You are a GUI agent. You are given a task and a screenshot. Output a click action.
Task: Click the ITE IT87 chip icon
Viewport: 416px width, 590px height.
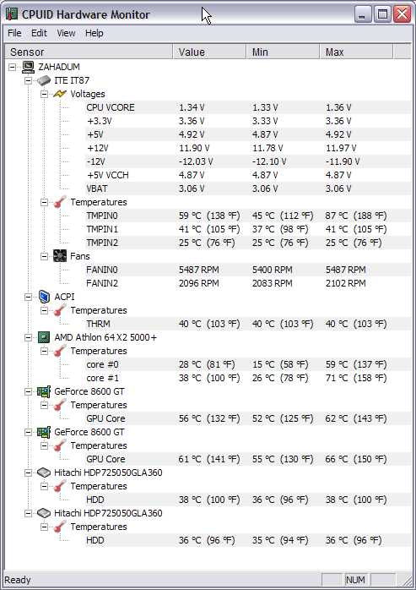(x=44, y=80)
